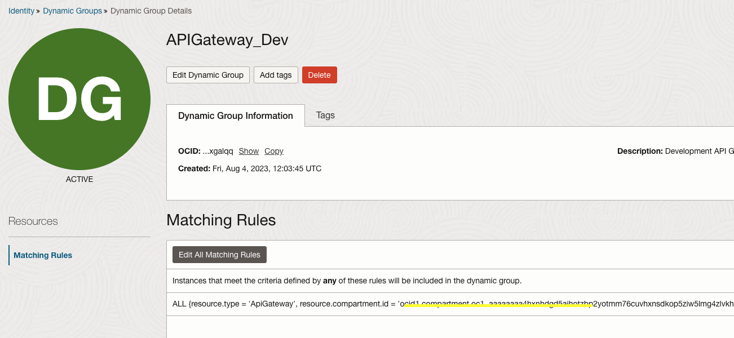This screenshot has width=734, height=338.
Task: Show the full OCID value
Action: click(249, 151)
